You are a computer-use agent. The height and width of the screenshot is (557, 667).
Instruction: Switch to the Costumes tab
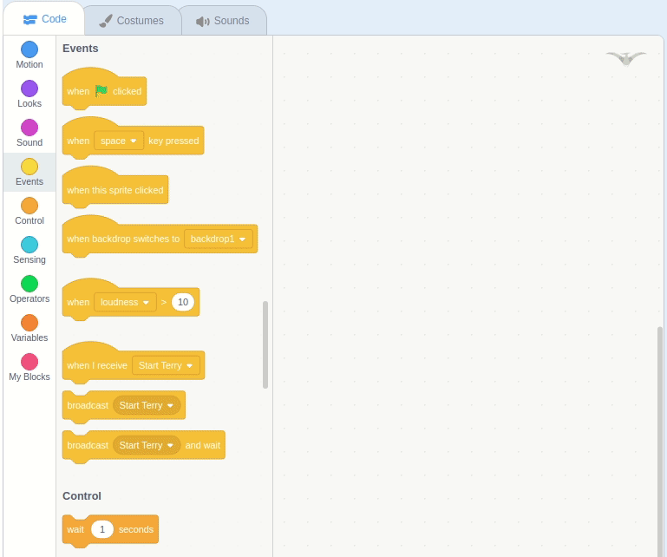(132, 21)
